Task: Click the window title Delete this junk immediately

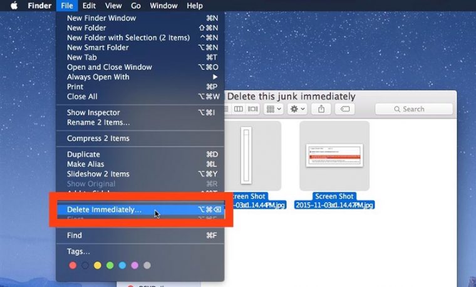Action: click(291, 97)
